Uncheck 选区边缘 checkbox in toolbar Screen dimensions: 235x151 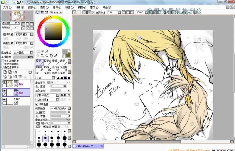[94, 12]
